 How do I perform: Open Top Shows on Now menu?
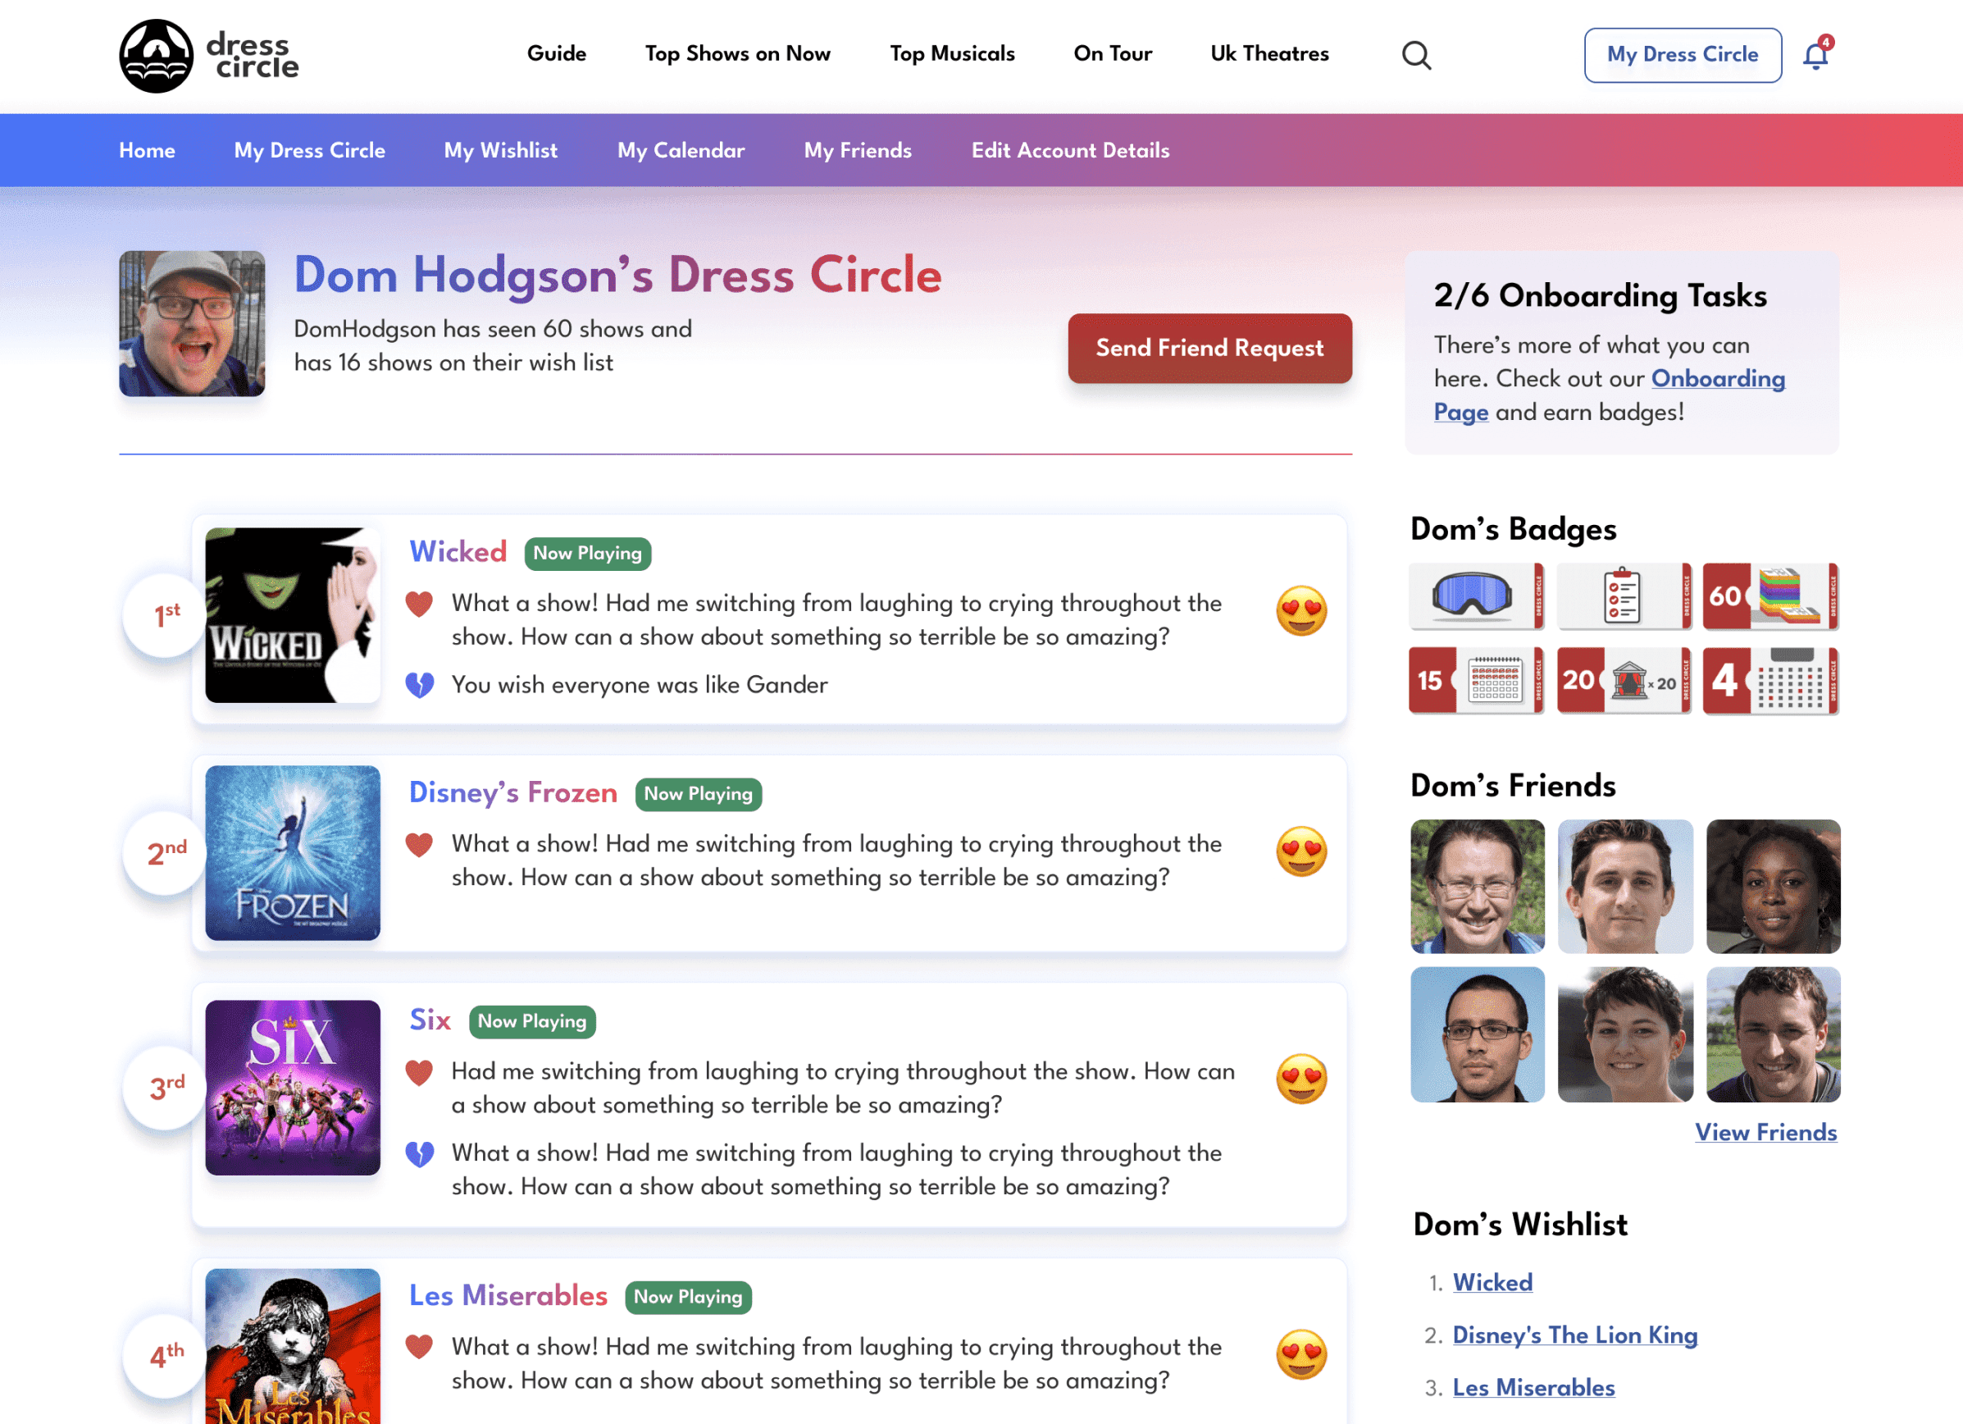coord(737,53)
